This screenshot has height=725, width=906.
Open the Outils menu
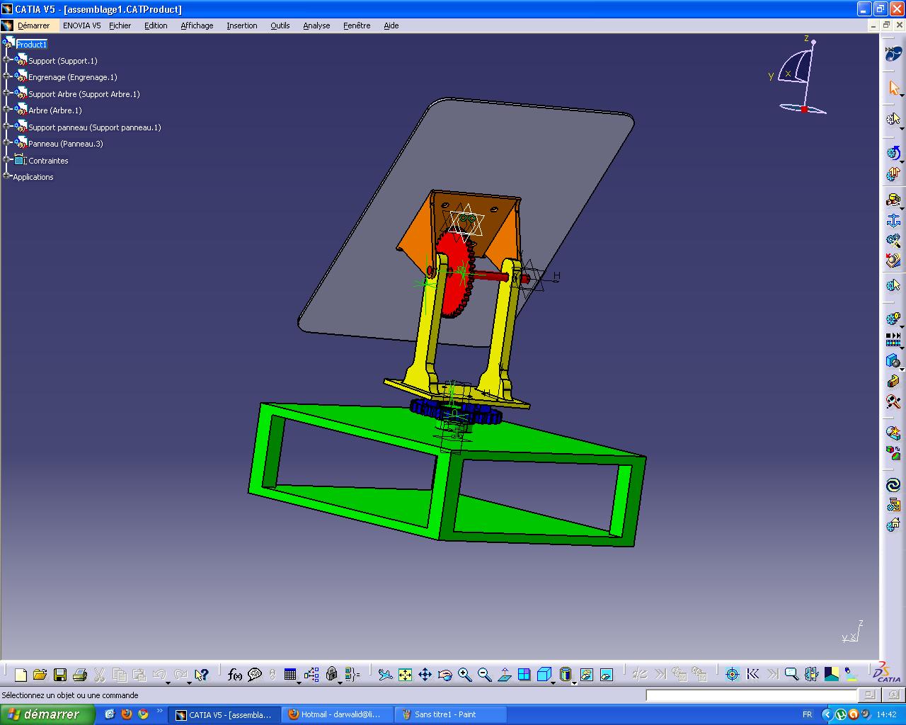280,25
